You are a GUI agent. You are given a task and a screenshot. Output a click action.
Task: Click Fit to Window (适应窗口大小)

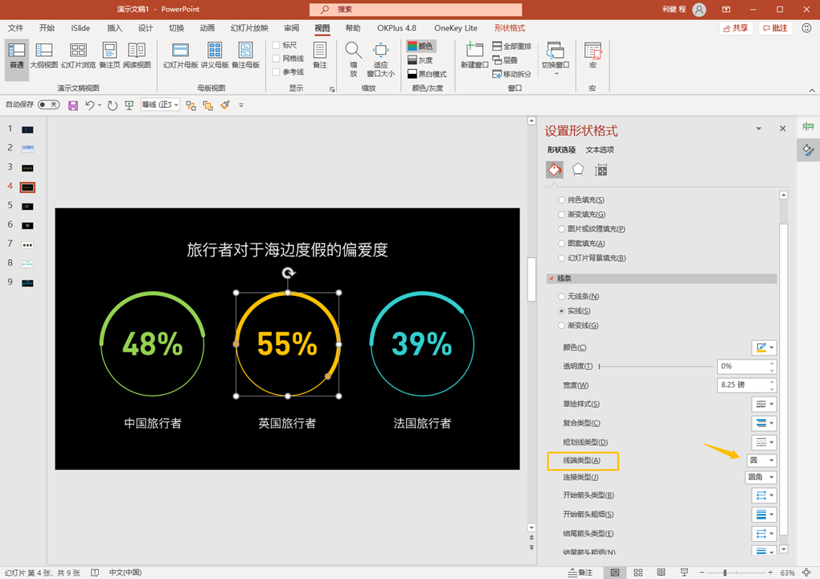tap(381, 59)
